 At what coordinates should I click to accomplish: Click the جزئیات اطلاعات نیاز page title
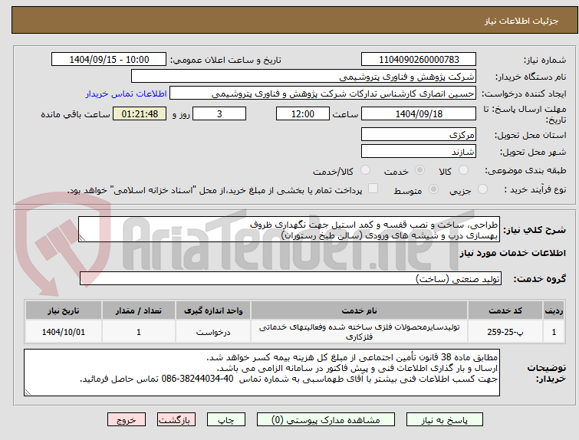click(521, 21)
